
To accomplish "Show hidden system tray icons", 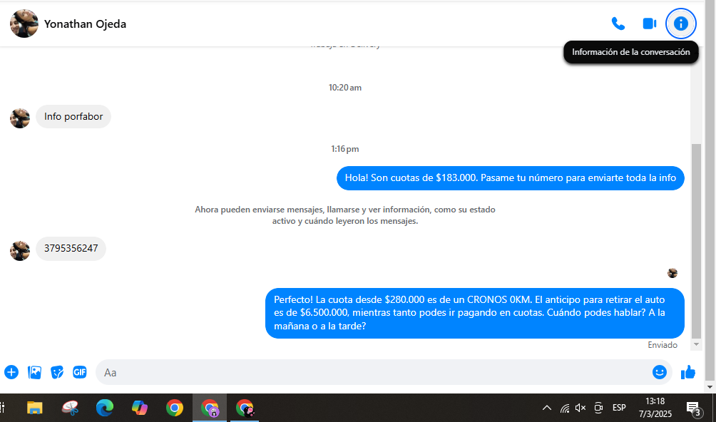I will coord(546,408).
